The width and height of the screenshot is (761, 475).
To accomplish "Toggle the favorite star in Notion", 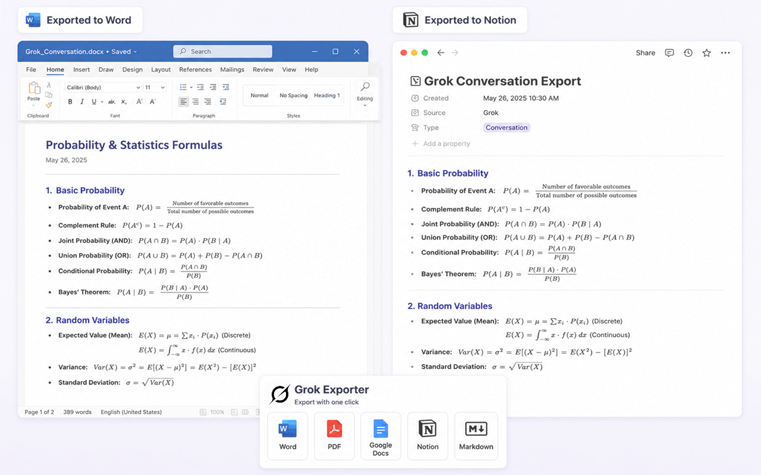I will tap(706, 53).
